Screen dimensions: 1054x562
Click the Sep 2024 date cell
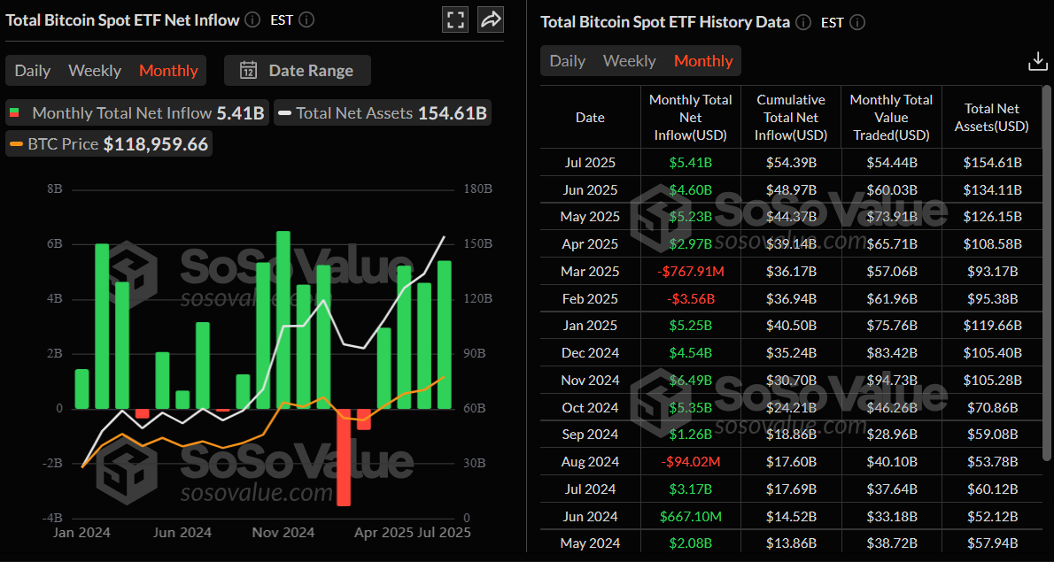[590, 435]
